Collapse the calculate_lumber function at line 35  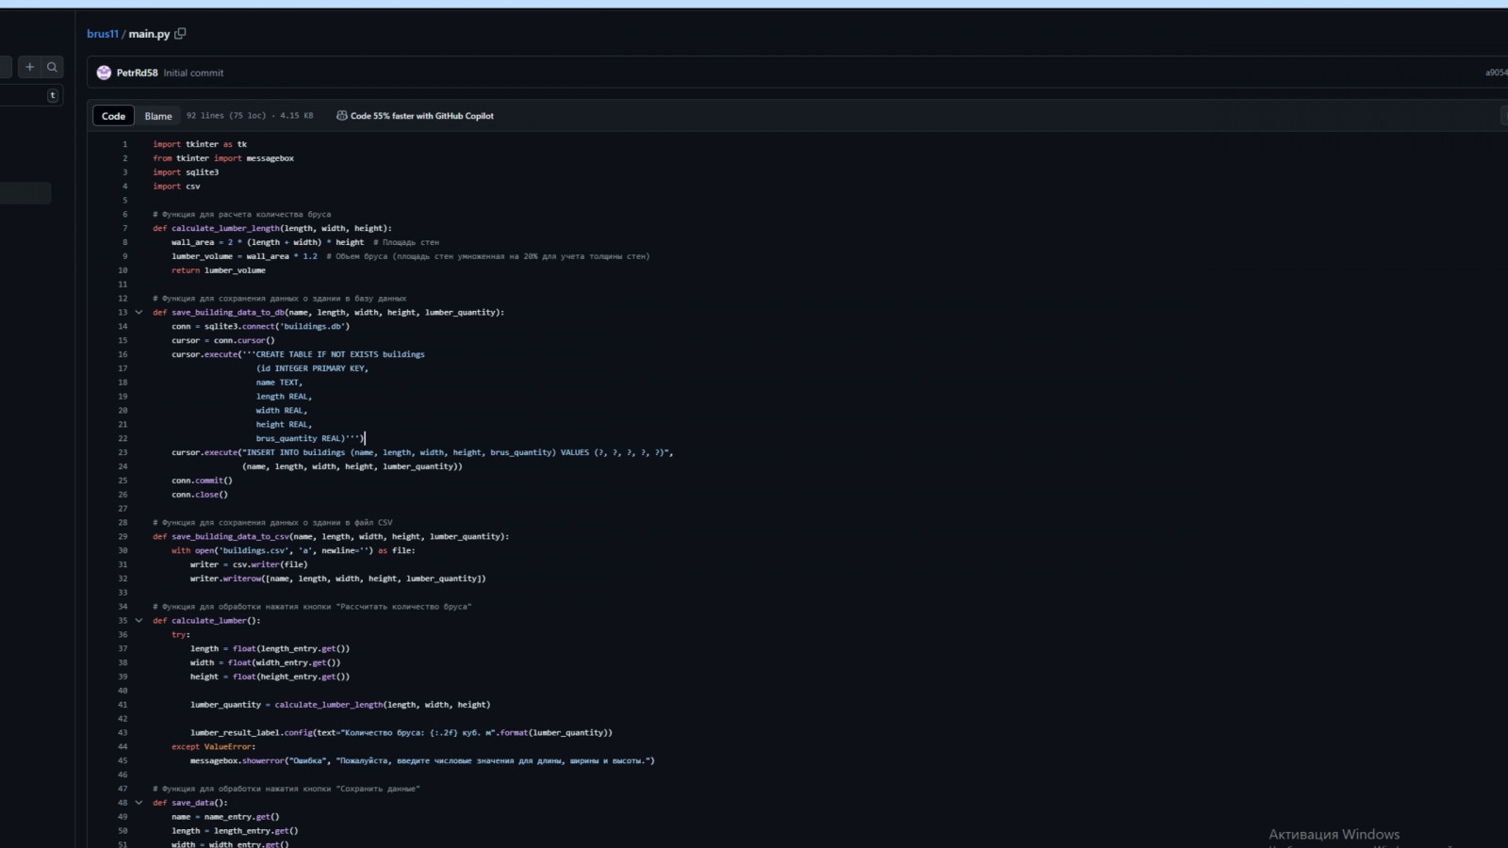click(139, 621)
